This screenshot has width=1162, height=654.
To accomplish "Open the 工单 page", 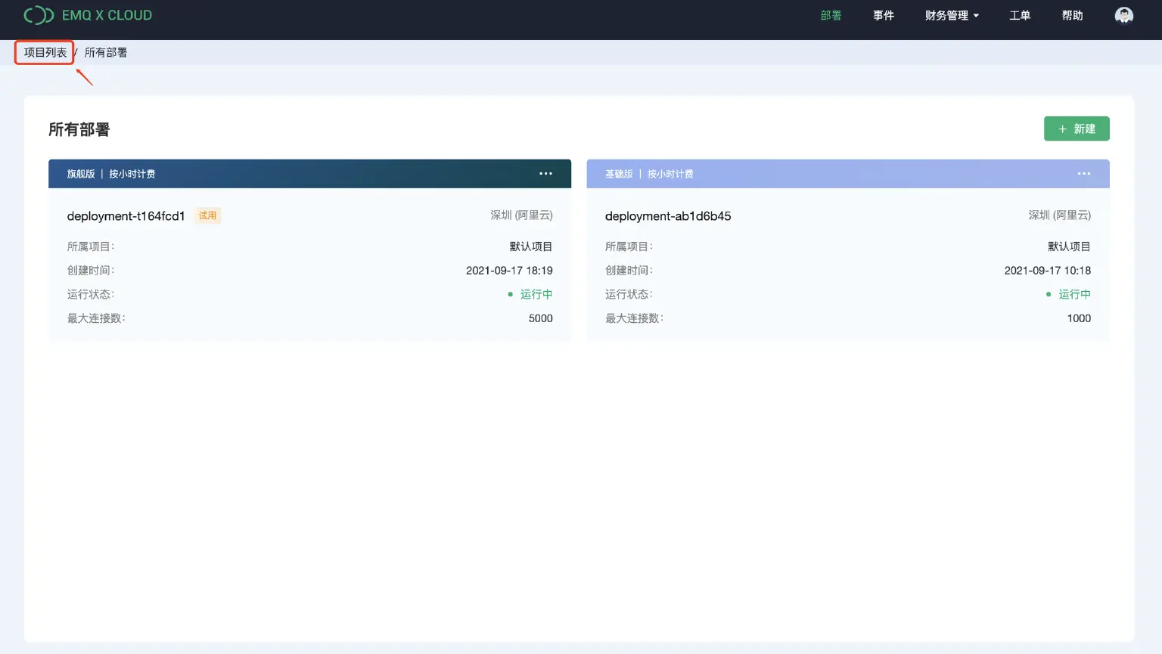I will 1020,15.
